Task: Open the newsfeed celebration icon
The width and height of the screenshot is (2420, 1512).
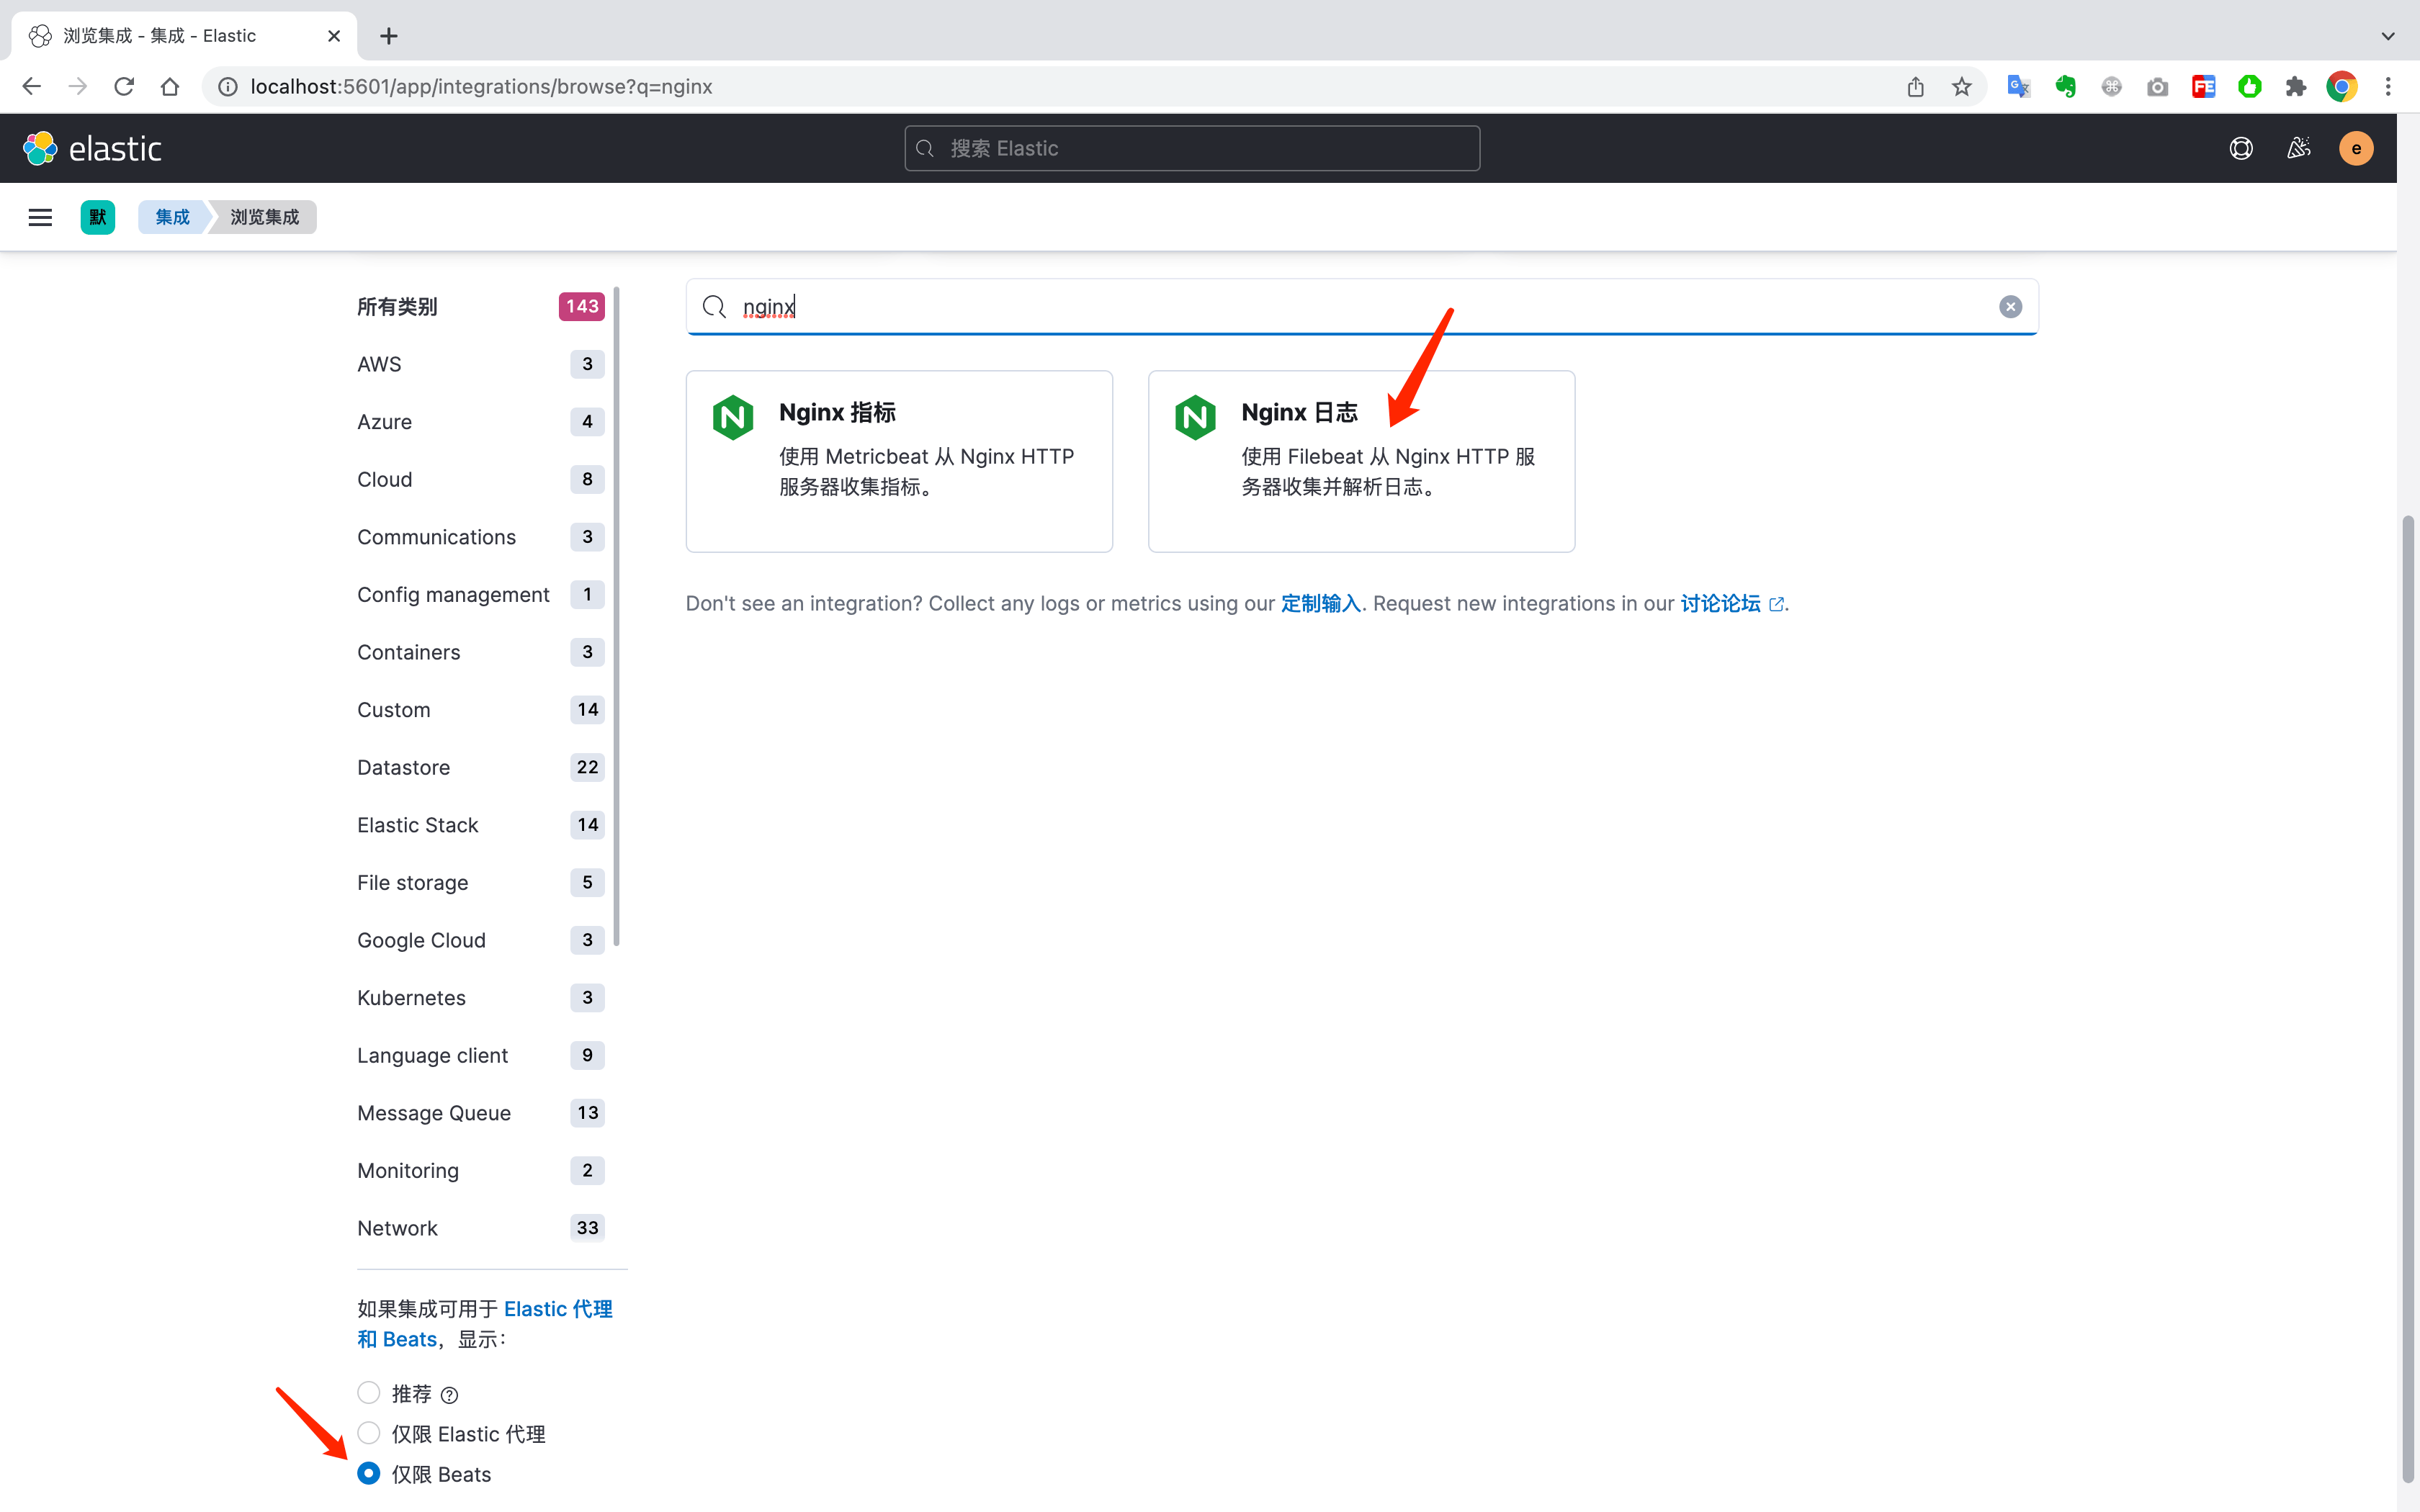Action: [2299, 148]
